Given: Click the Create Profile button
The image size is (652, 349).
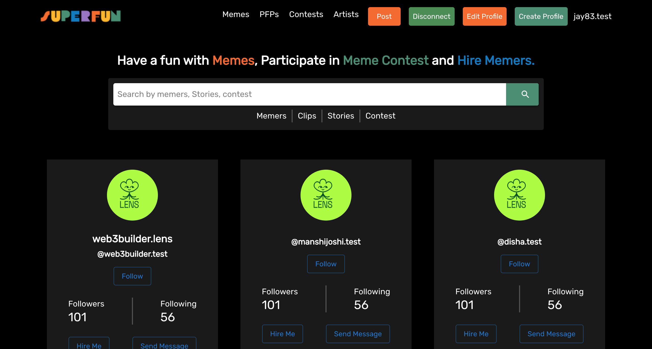Looking at the screenshot, I should coord(541,17).
